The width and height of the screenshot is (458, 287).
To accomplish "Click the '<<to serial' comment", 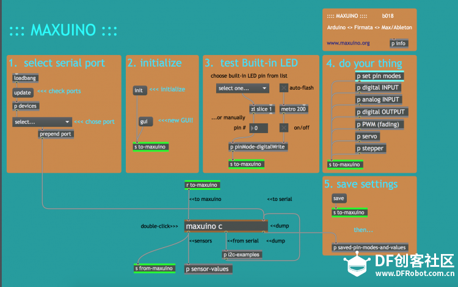I will [x=280, y=199].
